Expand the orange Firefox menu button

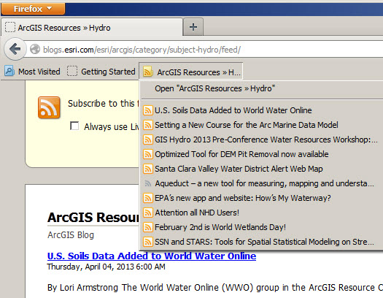pos(33,9)
